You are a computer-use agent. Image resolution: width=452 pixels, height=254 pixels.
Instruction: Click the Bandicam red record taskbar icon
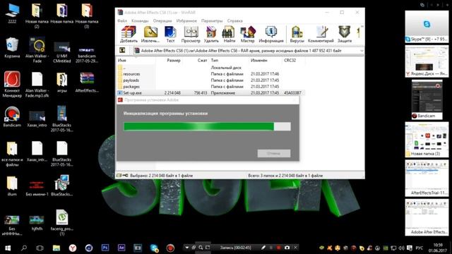click(170, 248)
